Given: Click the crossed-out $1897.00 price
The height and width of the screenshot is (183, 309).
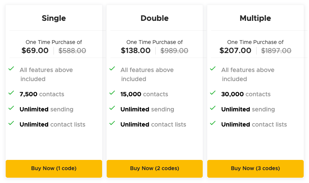Looking at the screenshot, I should pos(276,51).
